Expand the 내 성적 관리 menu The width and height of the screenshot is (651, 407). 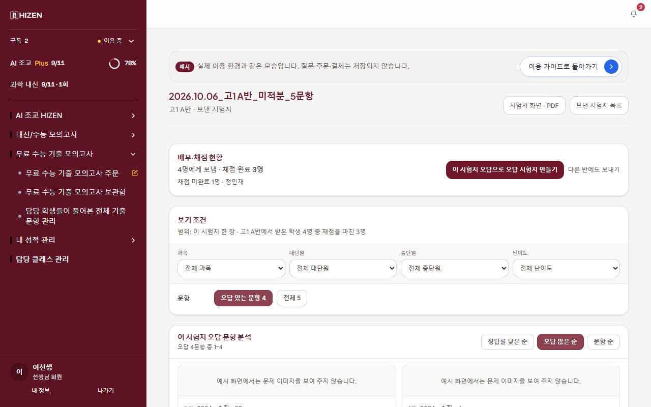(133, 240)
